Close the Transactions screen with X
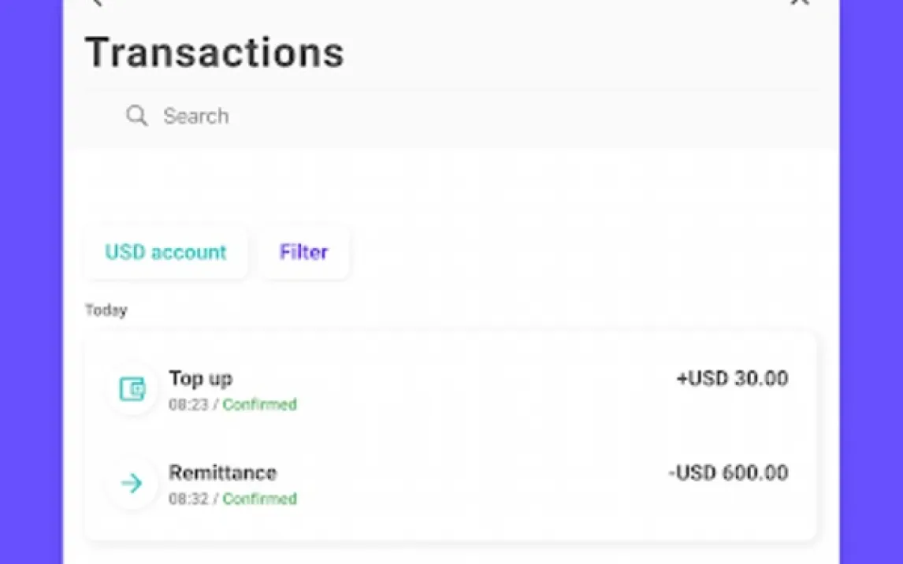903x564 pixels. 800,2
